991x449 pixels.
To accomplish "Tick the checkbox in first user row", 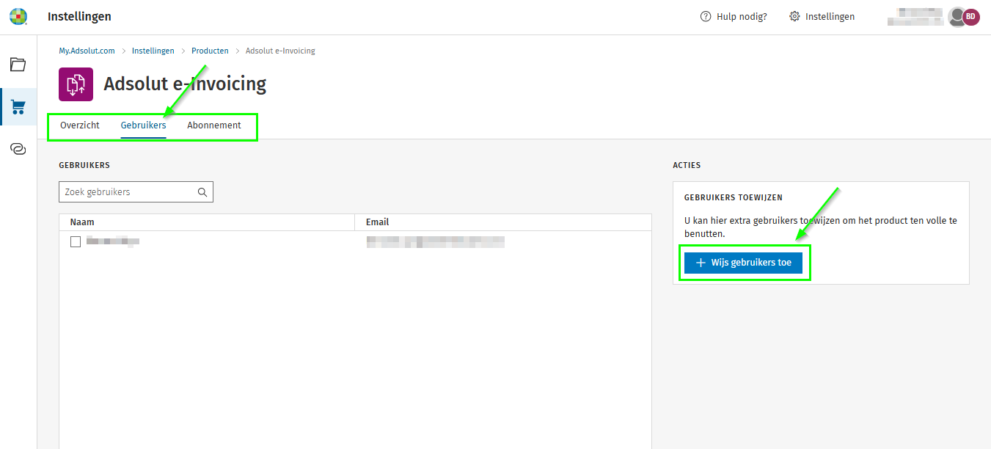I will [x=76, y=241].
